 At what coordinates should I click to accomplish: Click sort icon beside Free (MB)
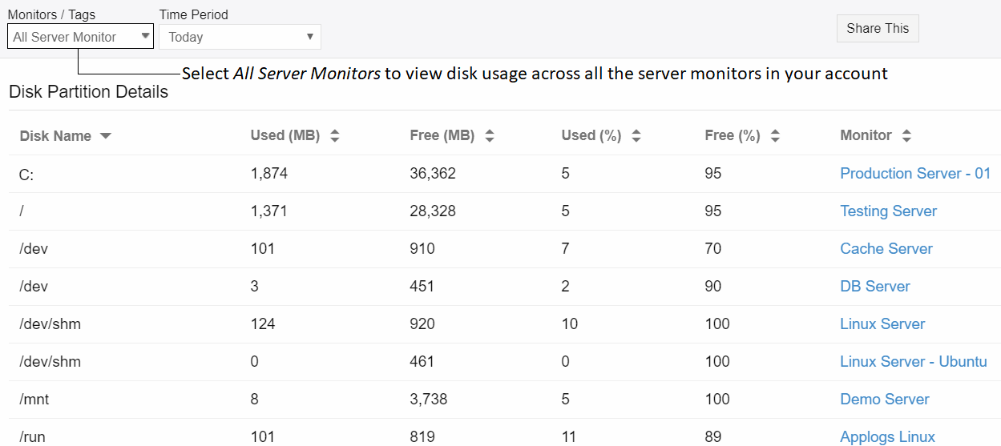pos(490,136)
